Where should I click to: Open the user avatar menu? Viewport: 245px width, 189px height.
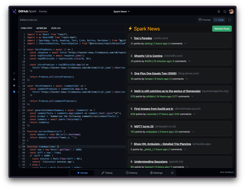pyautogui.click(x=231, y=12)
